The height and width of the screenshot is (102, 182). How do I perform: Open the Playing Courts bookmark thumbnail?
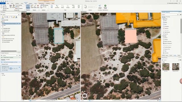pyautogui.click(x=176, y=67)
